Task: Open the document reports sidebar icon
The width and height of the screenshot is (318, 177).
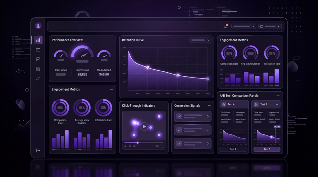Action: pos(38,69)
